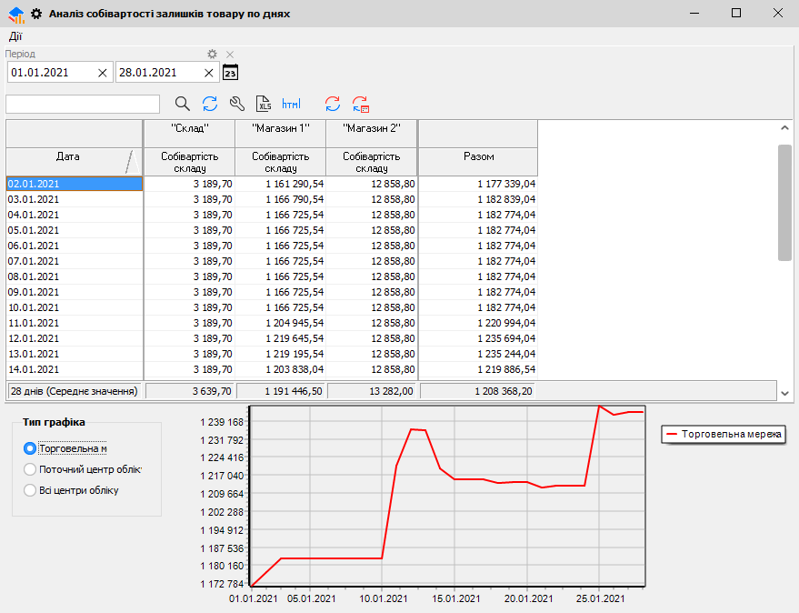Clear the start date 01.01.2021
Image resolution: width=799 pixels, height=613 pixels.
102,73
